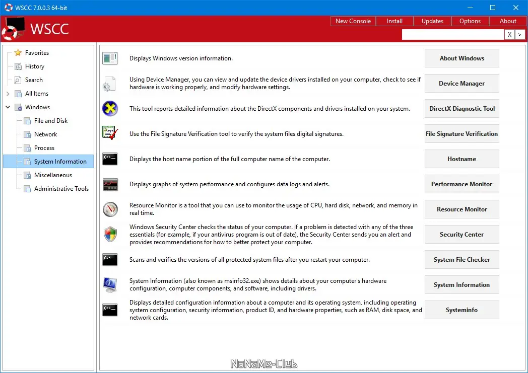Launch About Windows button
Screen dimensions: 528x373
pos(461,58)
